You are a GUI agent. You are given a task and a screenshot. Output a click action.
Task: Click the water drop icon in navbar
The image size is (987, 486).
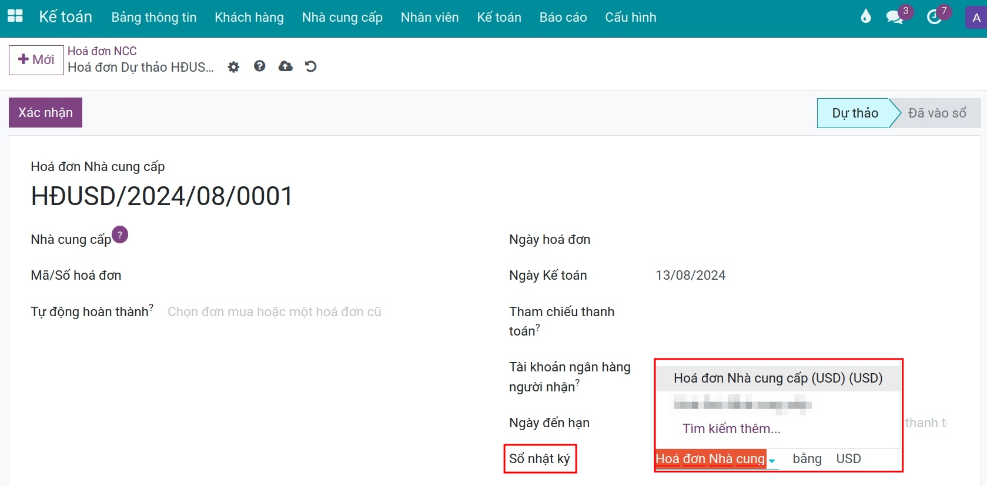865,16
